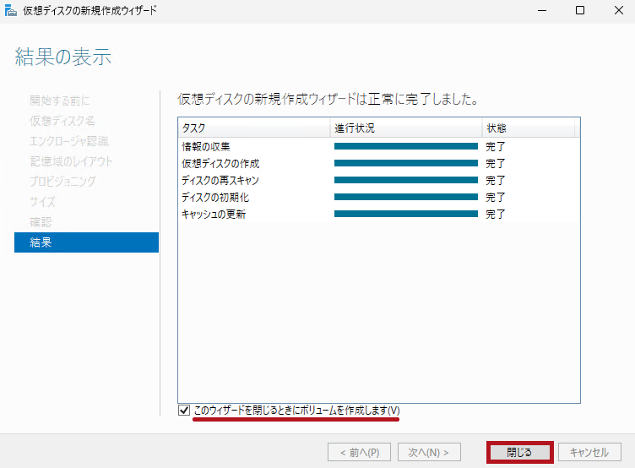The image size is (635, 468).
Task: Click the wizard icon in the title bar
Action: (x=12, y=11)
